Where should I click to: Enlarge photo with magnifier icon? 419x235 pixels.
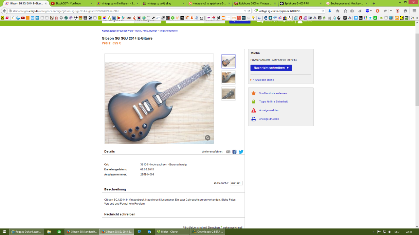[208, 138]
